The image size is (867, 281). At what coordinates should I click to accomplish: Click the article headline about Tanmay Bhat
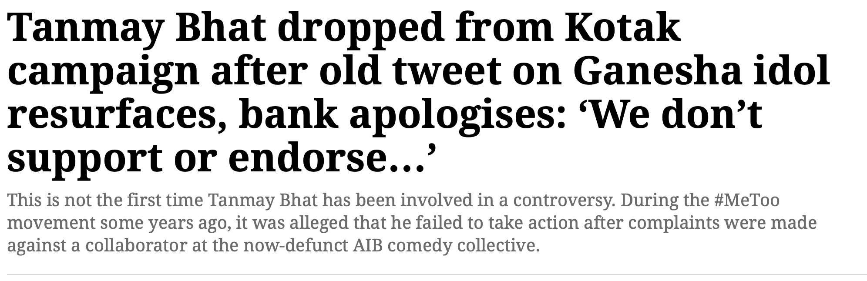418,94
